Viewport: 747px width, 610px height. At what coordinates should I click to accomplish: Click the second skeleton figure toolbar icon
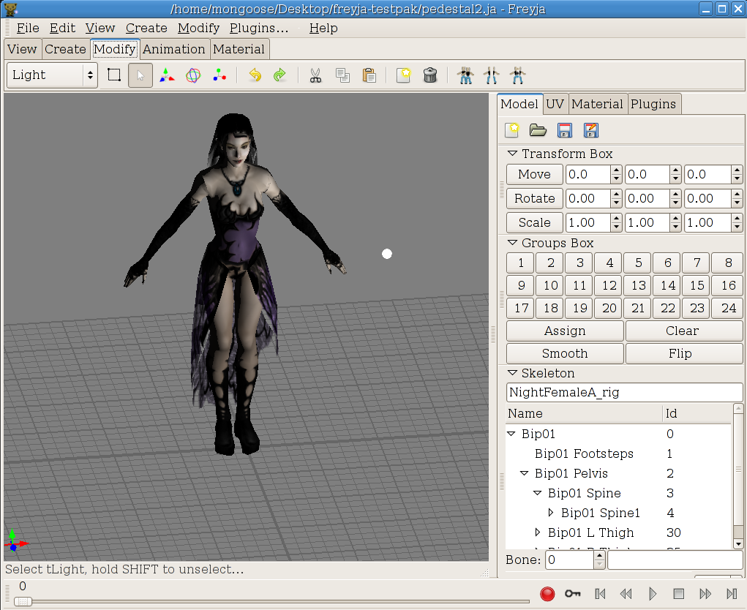(x=491, y=75)
